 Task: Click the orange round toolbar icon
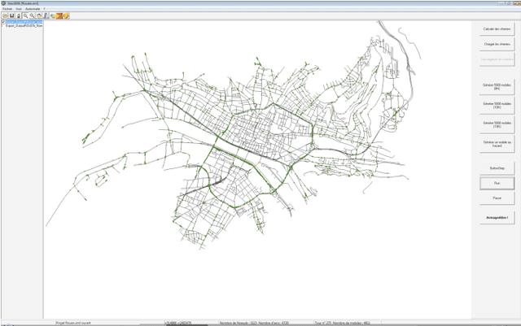[66, 15]
